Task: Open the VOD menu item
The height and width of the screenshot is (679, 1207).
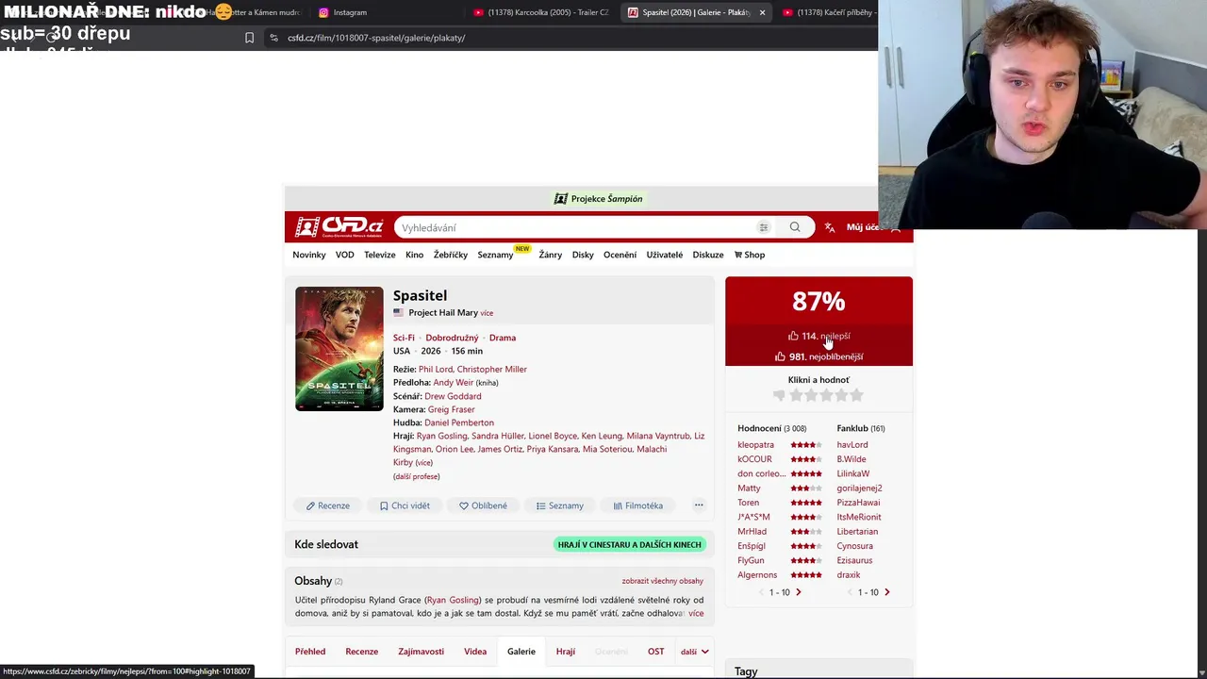Action: [345, 255]
